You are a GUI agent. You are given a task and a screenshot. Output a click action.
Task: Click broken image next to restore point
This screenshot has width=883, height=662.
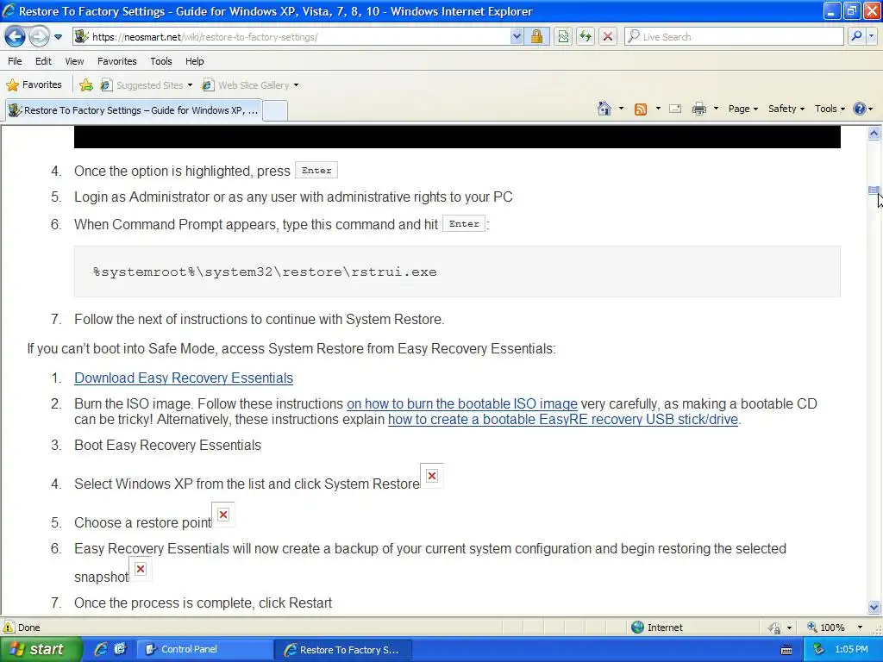[x=223, y=515]
